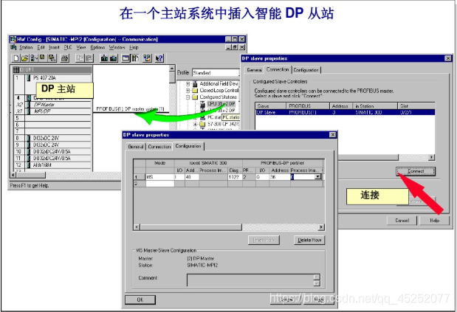Open the Options menu
Image resolution: width=457 pixels, height=312 pixels.
(x=97, y=47)
